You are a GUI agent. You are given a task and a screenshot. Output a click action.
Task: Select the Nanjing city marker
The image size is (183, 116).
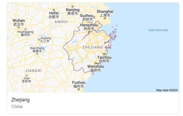[73, 6]
